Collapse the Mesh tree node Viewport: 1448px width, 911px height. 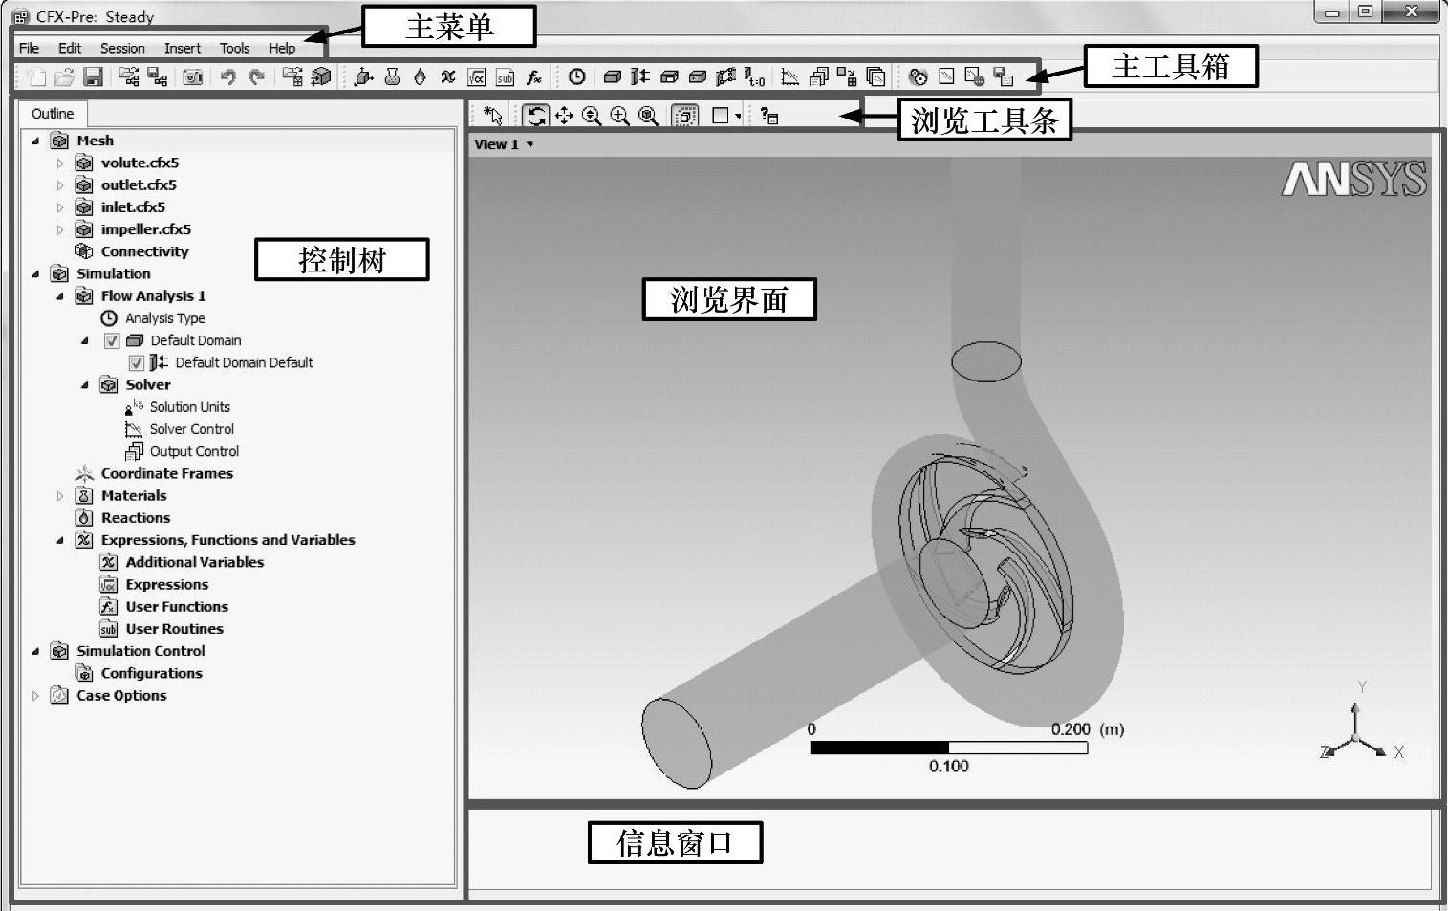35,141
